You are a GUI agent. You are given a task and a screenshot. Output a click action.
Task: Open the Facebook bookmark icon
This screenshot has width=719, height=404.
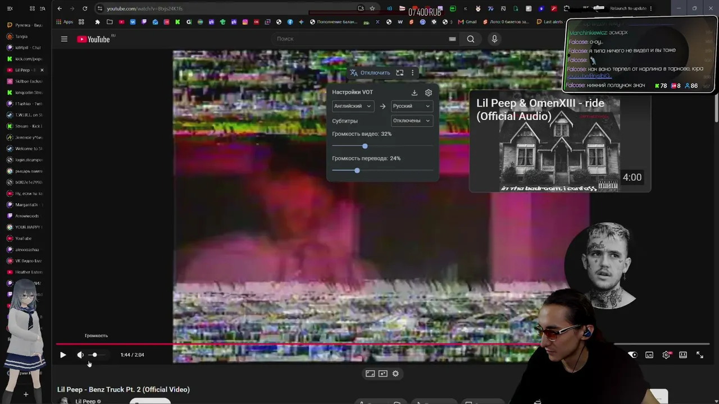[x=290, y=22]
